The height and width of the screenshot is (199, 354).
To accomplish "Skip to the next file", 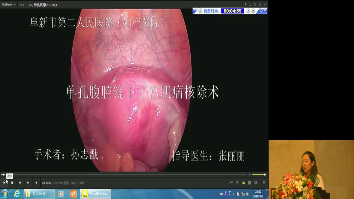I will click(28, 183).
